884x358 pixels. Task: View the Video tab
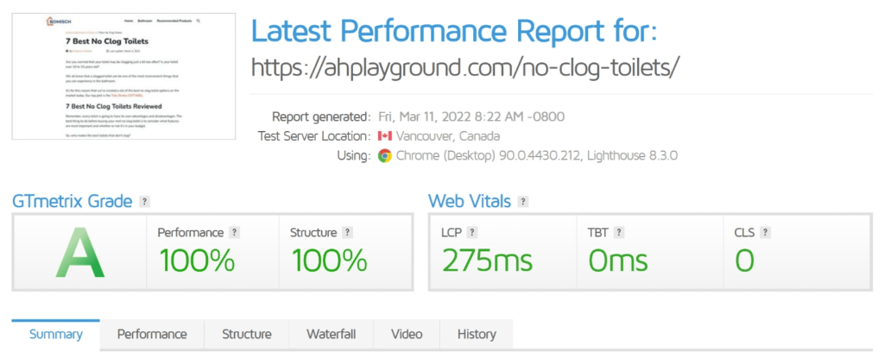click(x=407, y=335)
